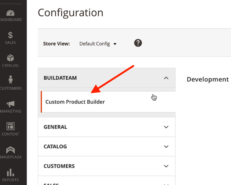Click the REPORTS sidebar label text

coord(11,180)
